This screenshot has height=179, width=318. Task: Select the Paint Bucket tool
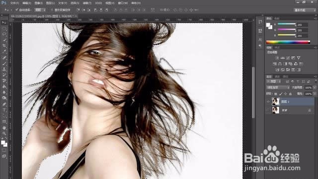click(4, 86)
